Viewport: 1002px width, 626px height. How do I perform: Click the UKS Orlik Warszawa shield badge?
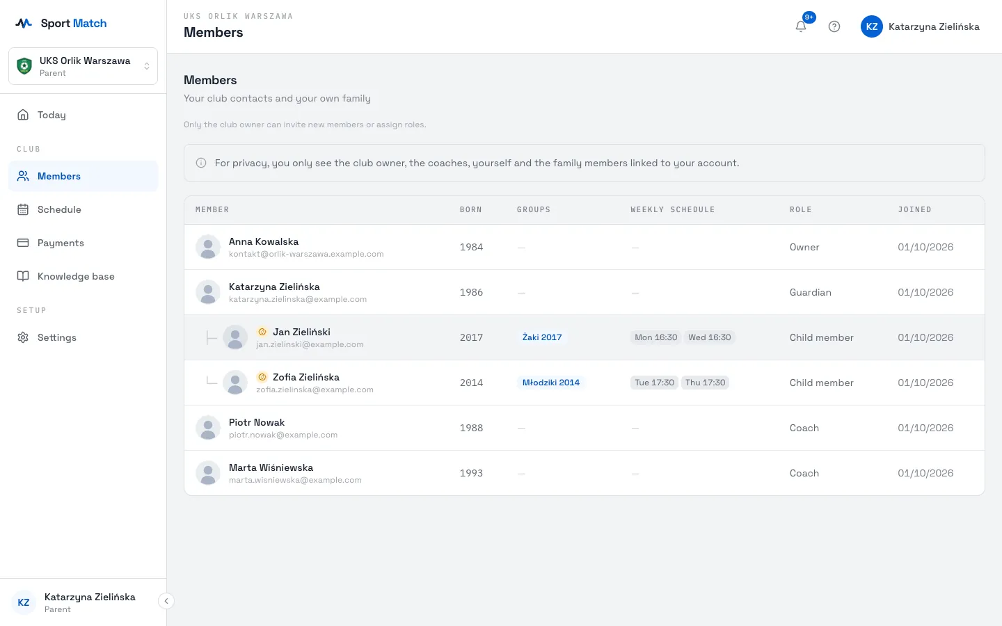(x=24, y=66)
